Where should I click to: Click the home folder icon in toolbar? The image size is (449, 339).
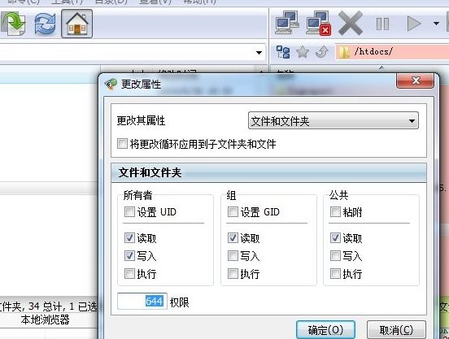[76, 24]
